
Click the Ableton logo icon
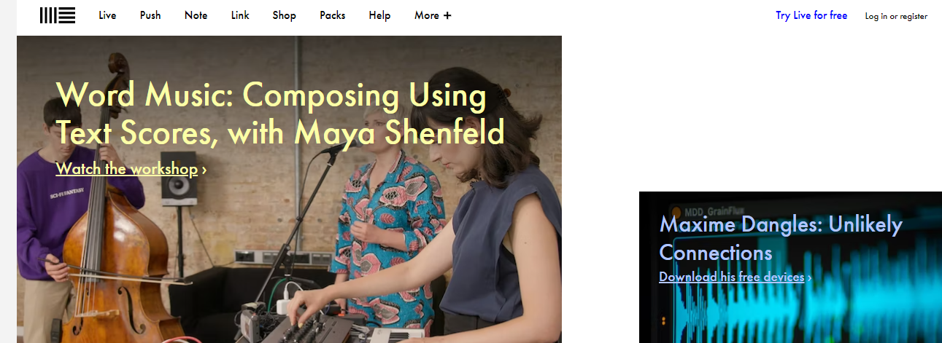point(58,15)
